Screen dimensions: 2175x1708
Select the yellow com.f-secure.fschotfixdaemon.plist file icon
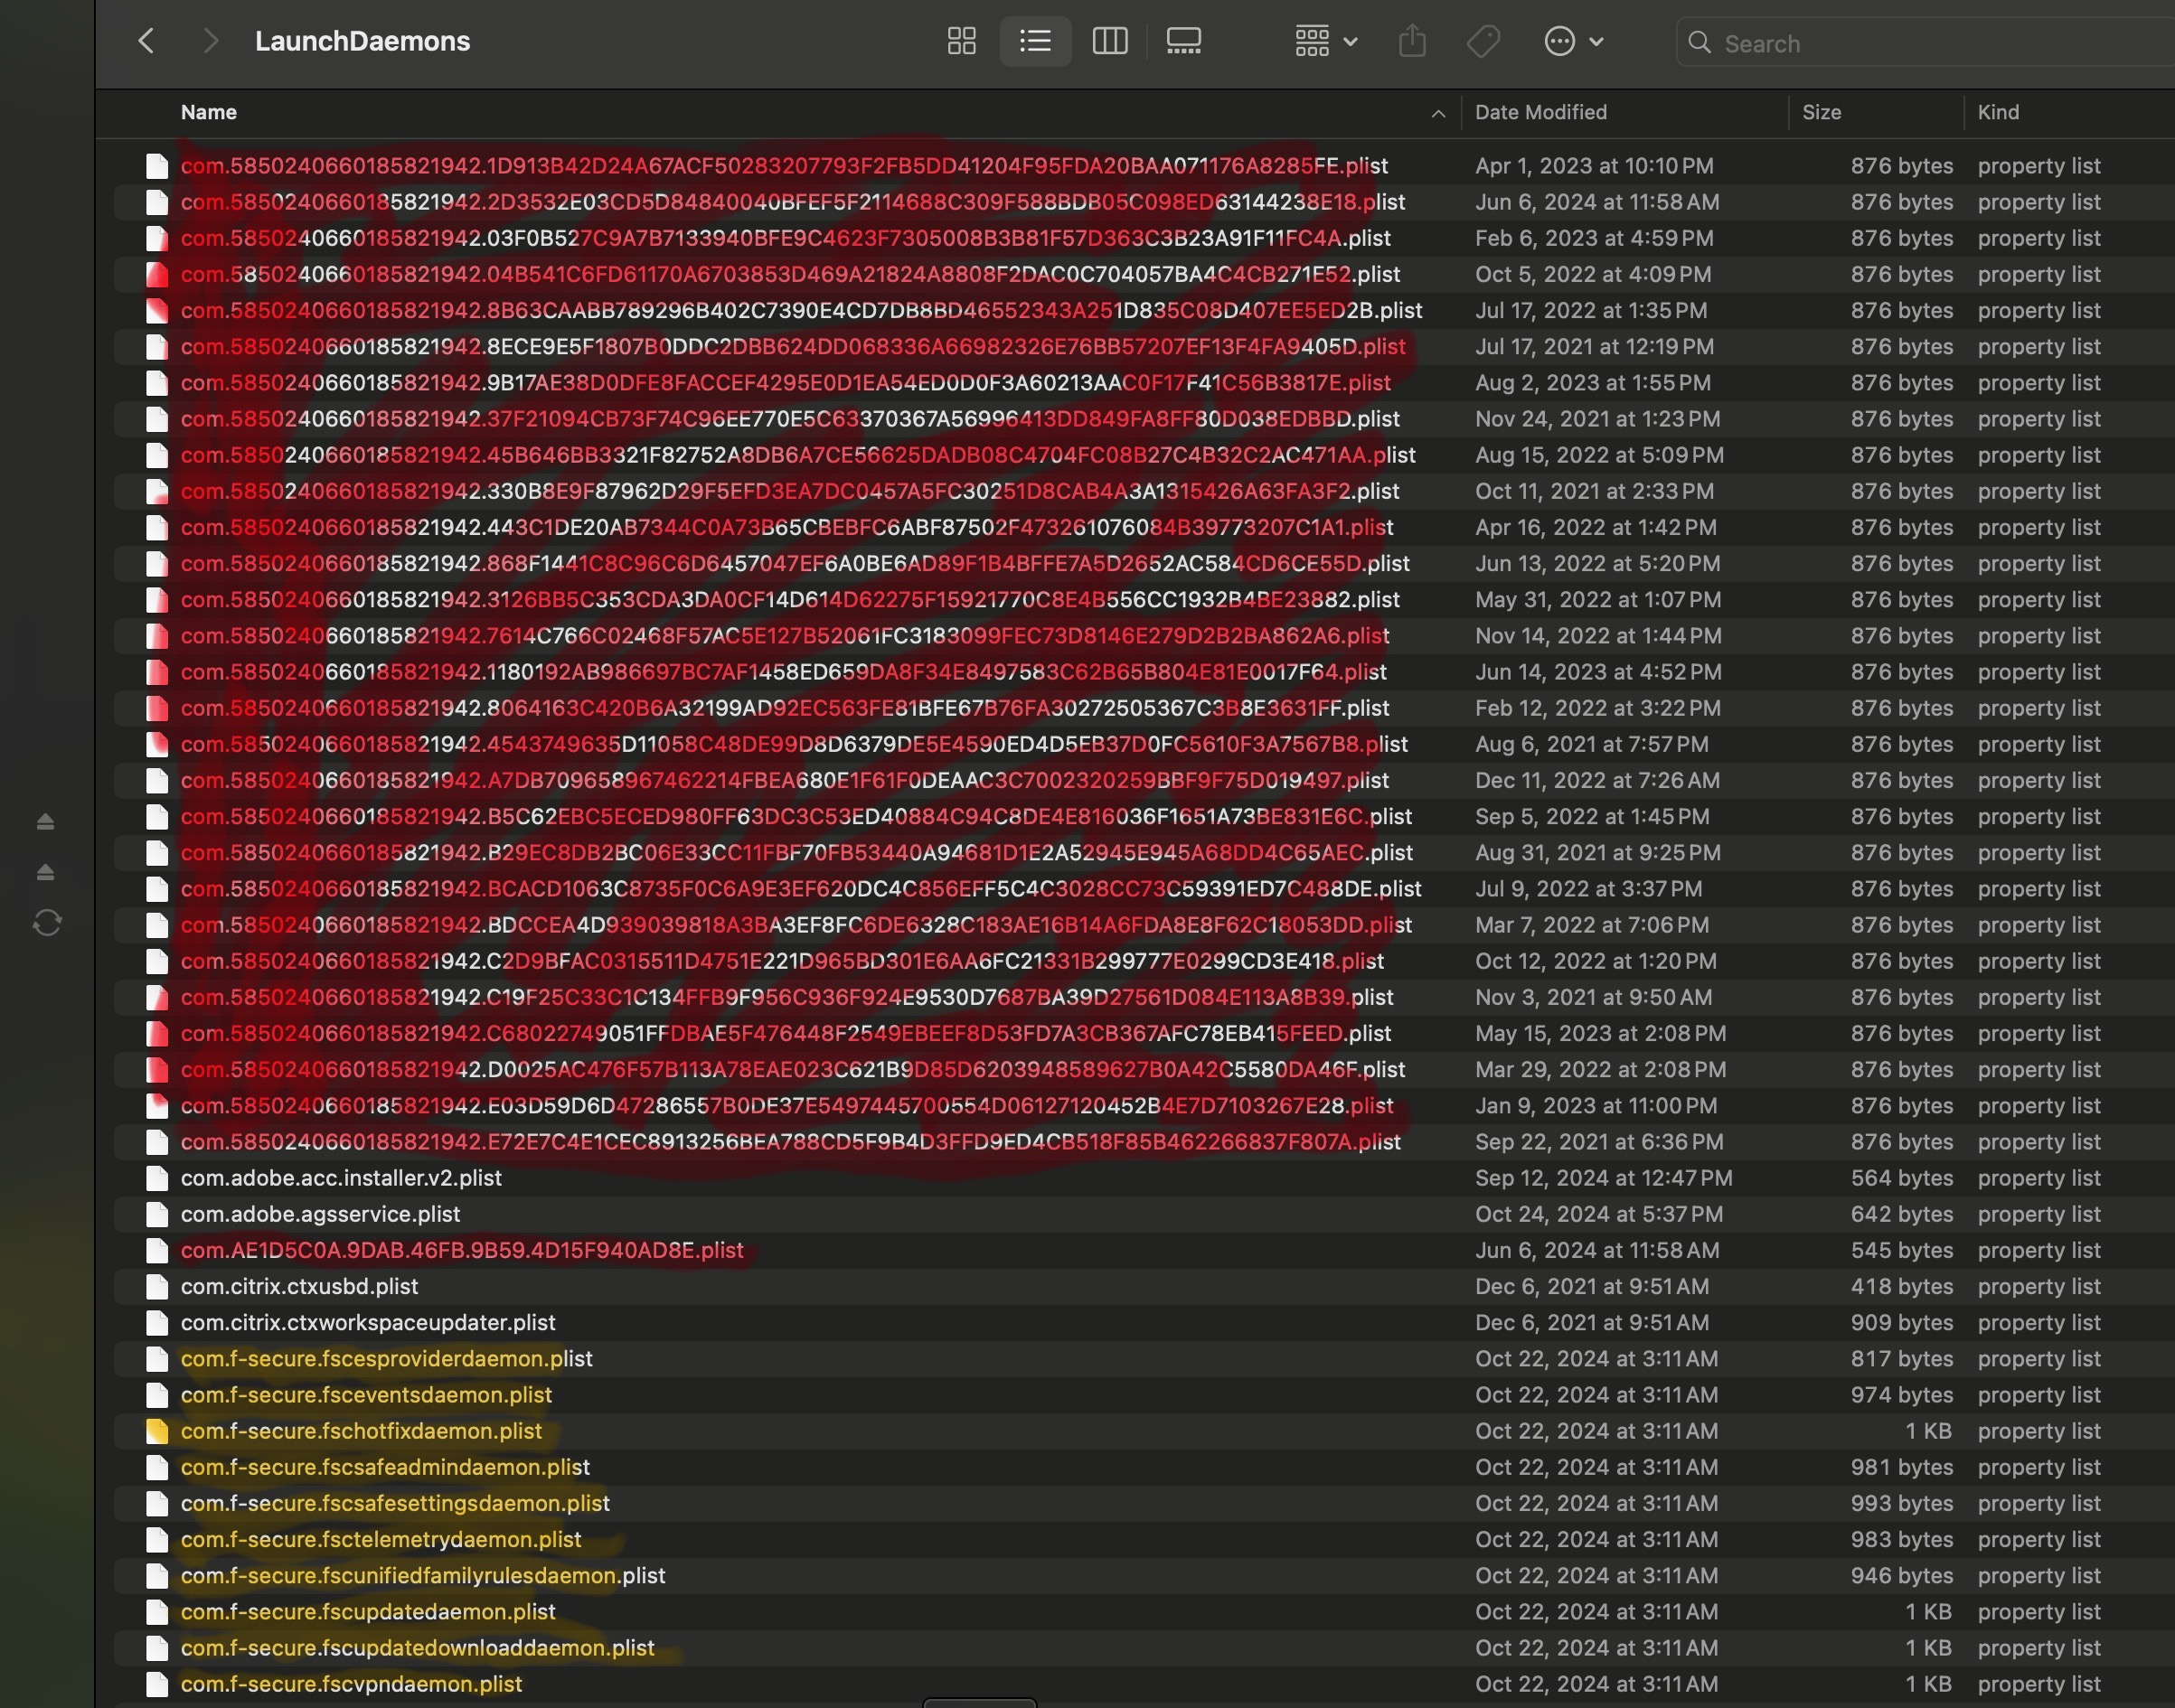tap(157, 1431)
